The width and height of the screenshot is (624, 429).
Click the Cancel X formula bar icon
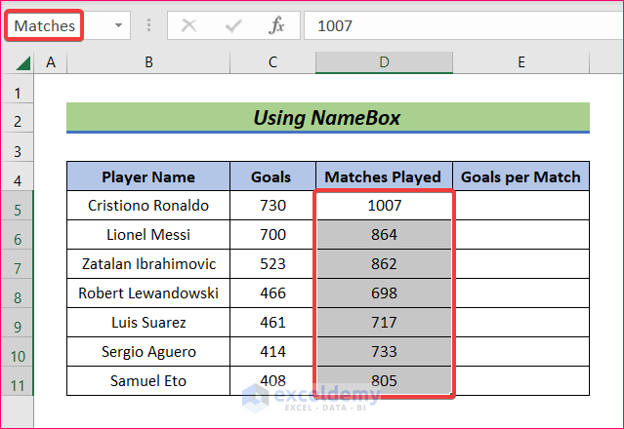(189, 25)
